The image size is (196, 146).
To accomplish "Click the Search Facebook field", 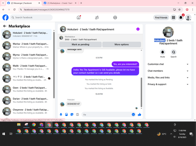I will click(31, 18).
